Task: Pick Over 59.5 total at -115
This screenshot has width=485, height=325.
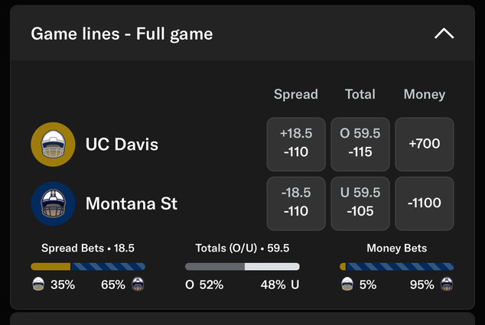Action: (360, 144)
